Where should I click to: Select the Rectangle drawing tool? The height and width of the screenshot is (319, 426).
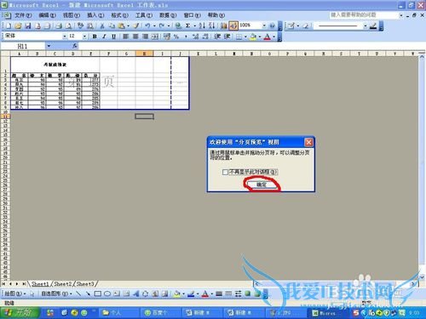pos(98,293)
